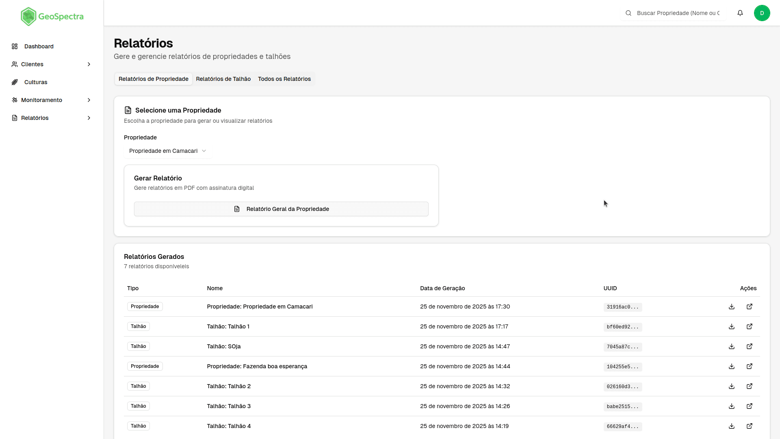Open the Fazenda boa esperança report externally
The height and width of the screenshot is (439, 780).
tap(750, 366)
